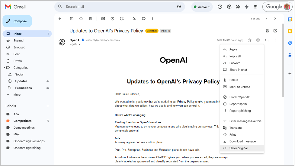295x166 pixels.
Task: Open the Gemini sparkle icon
Action: [246, 7]
